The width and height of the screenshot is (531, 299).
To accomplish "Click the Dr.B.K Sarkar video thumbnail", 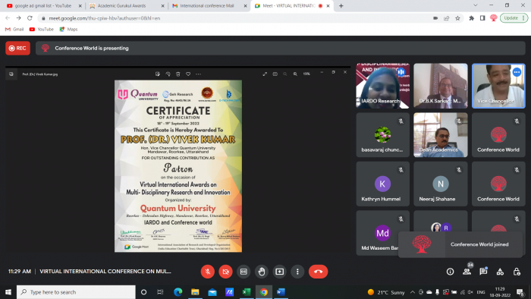I will tap(440, 86).
